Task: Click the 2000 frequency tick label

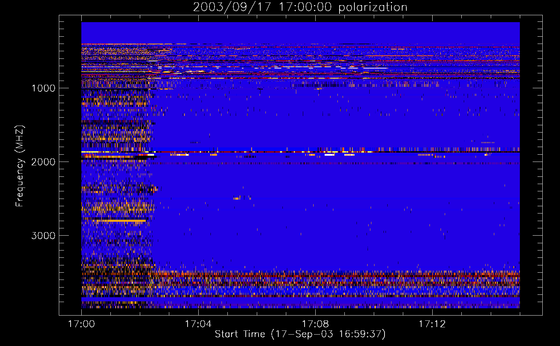Action: click(x=43, y=162)
